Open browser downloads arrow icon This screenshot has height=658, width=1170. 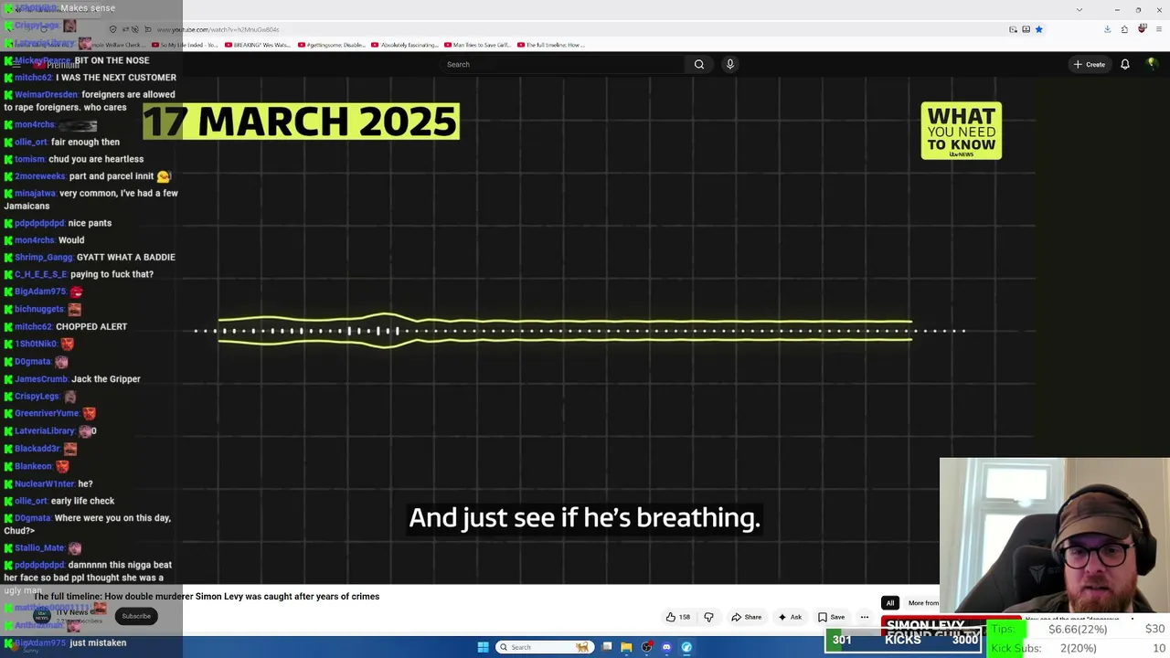1107,29
